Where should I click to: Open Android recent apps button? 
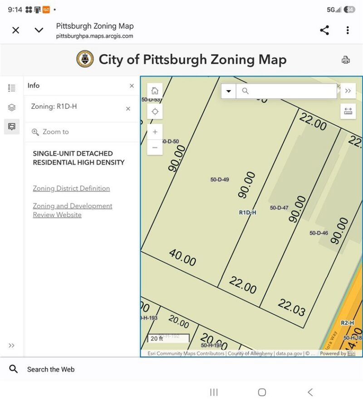pyautogui.click(x=214, y=393)
